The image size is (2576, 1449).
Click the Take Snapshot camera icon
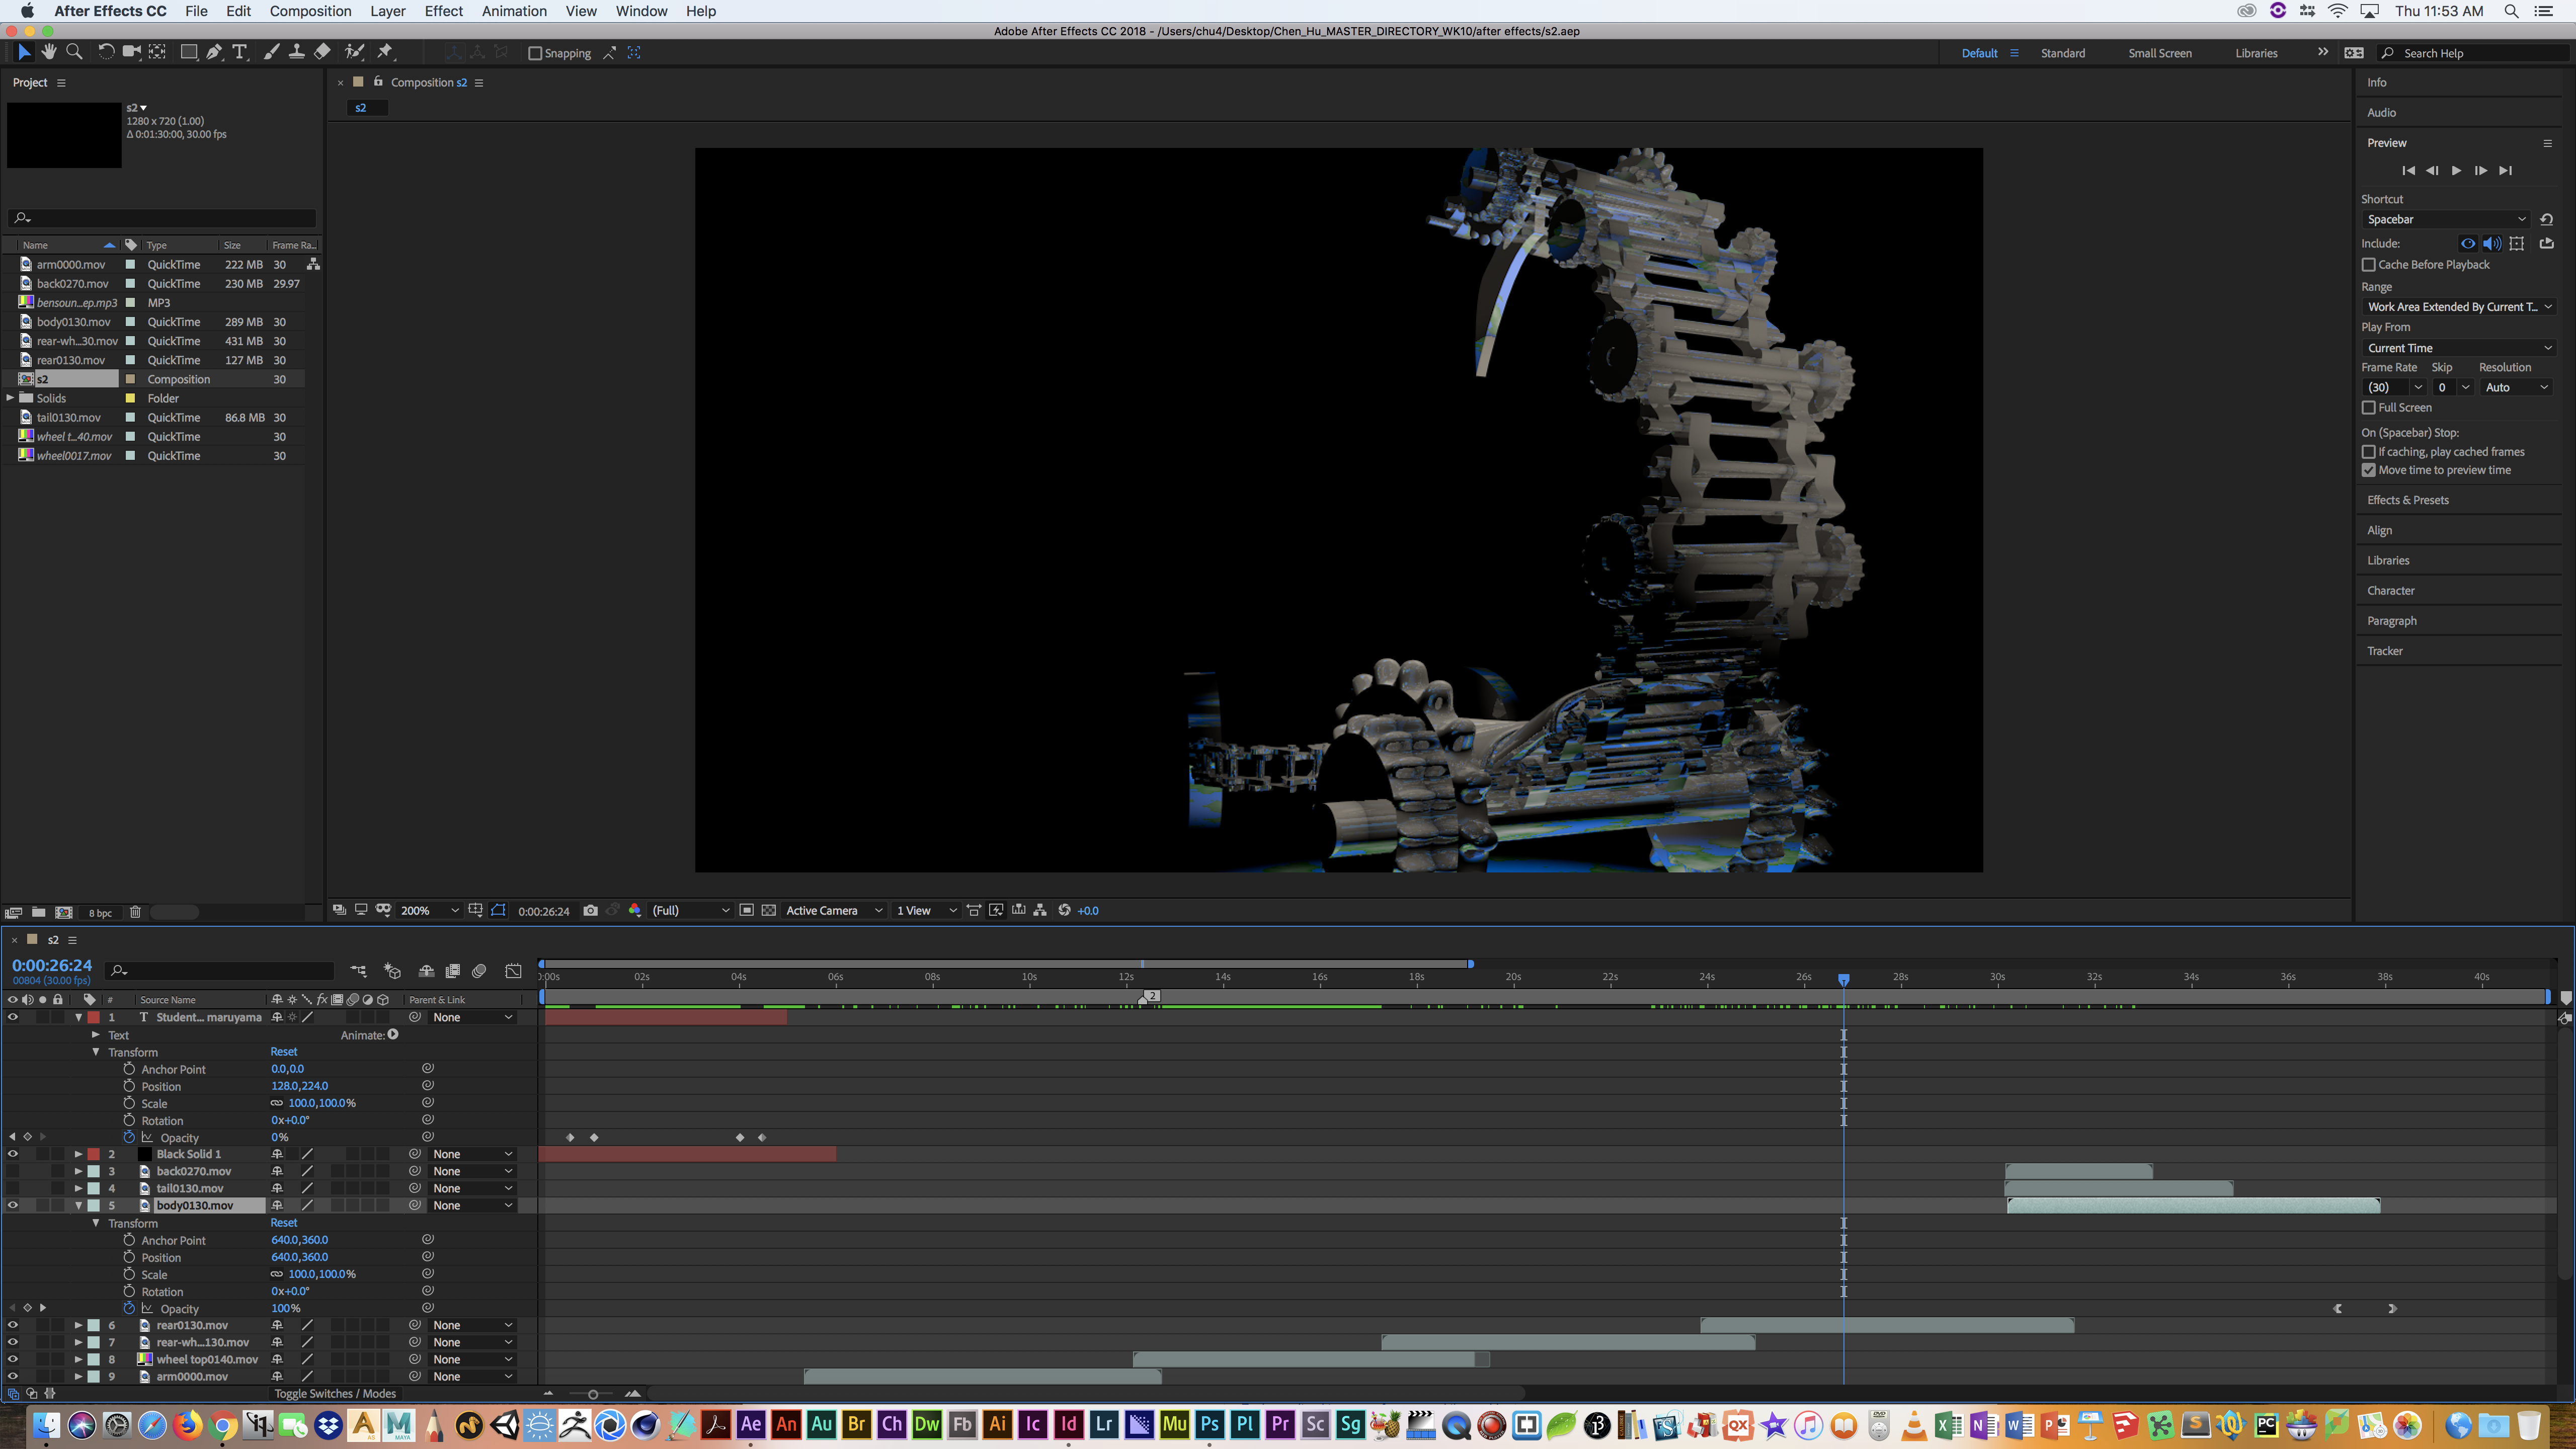click(x=591, y=910)
